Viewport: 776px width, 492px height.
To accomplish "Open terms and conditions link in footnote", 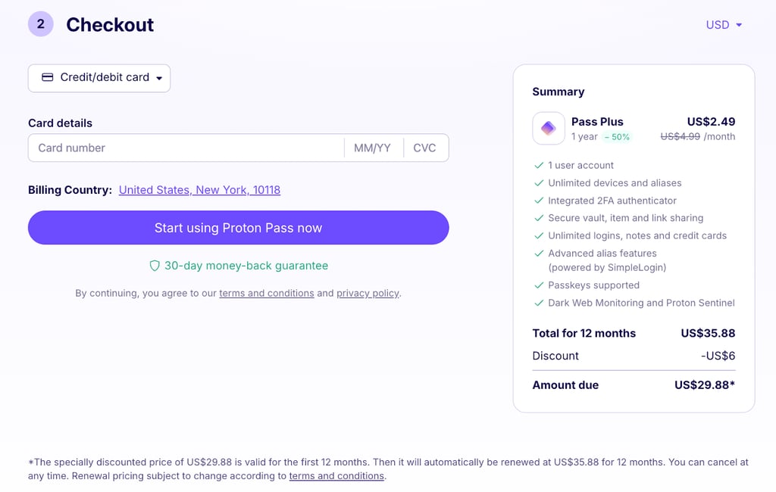I will (x=336, y=476).
